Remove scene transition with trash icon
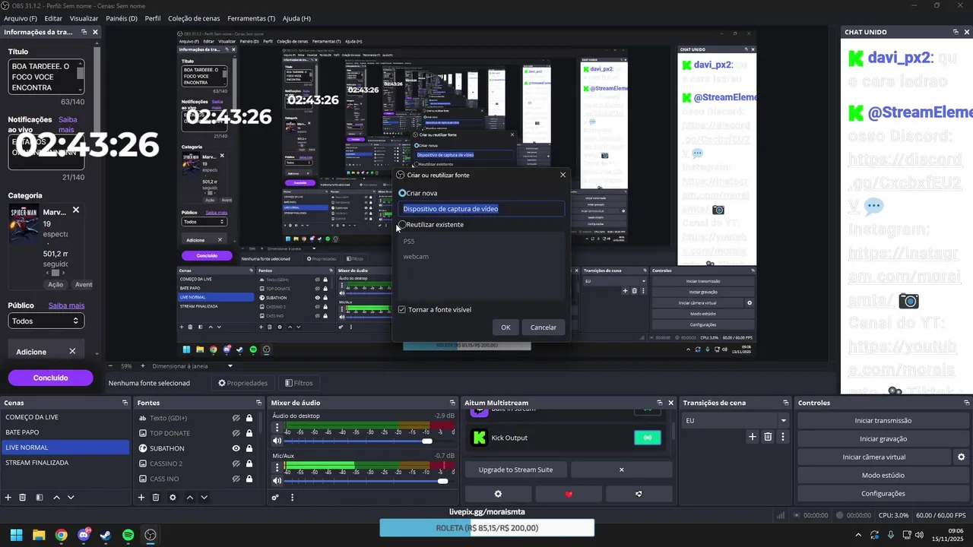This screenshot has height=547, width=973. (x=768, y=437)
